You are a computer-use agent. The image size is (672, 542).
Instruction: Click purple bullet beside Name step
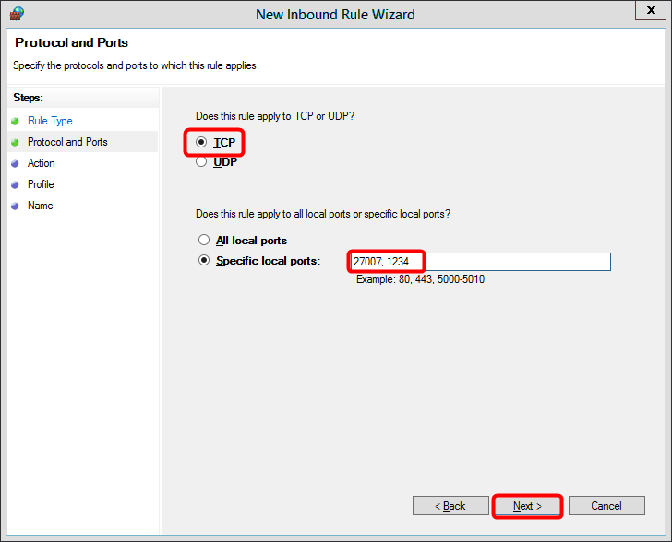(x=15, y=206)
